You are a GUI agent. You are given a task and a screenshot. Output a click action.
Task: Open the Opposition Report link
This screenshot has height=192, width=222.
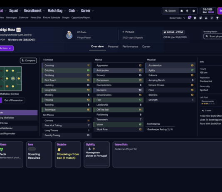[81, 17]
